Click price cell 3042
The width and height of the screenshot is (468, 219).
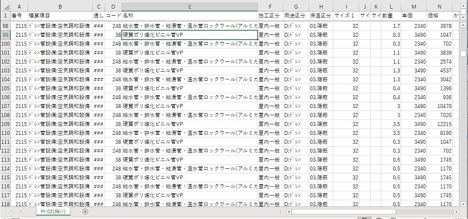tap(440, 79)
